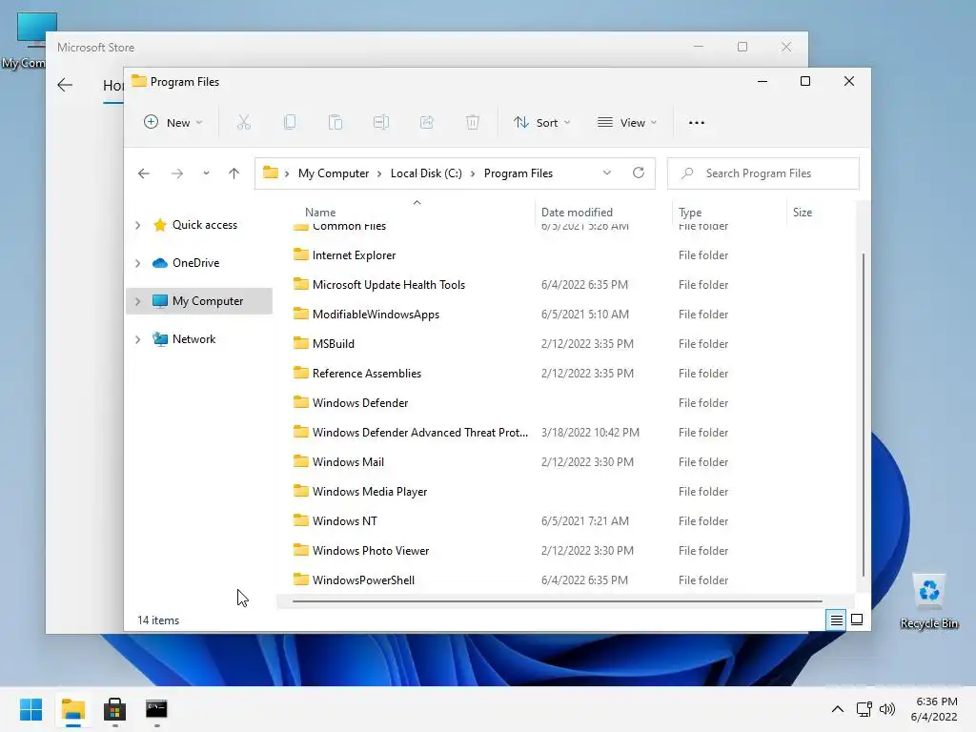Image resolution: width=976 pixels, height=732 pixels.
Task: Click back arrow in Microsoft Store window
Action: [x=65, y=85]
